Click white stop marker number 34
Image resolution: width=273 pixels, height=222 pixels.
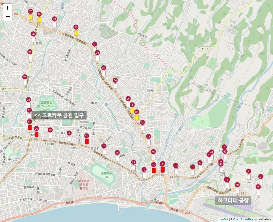115,86
